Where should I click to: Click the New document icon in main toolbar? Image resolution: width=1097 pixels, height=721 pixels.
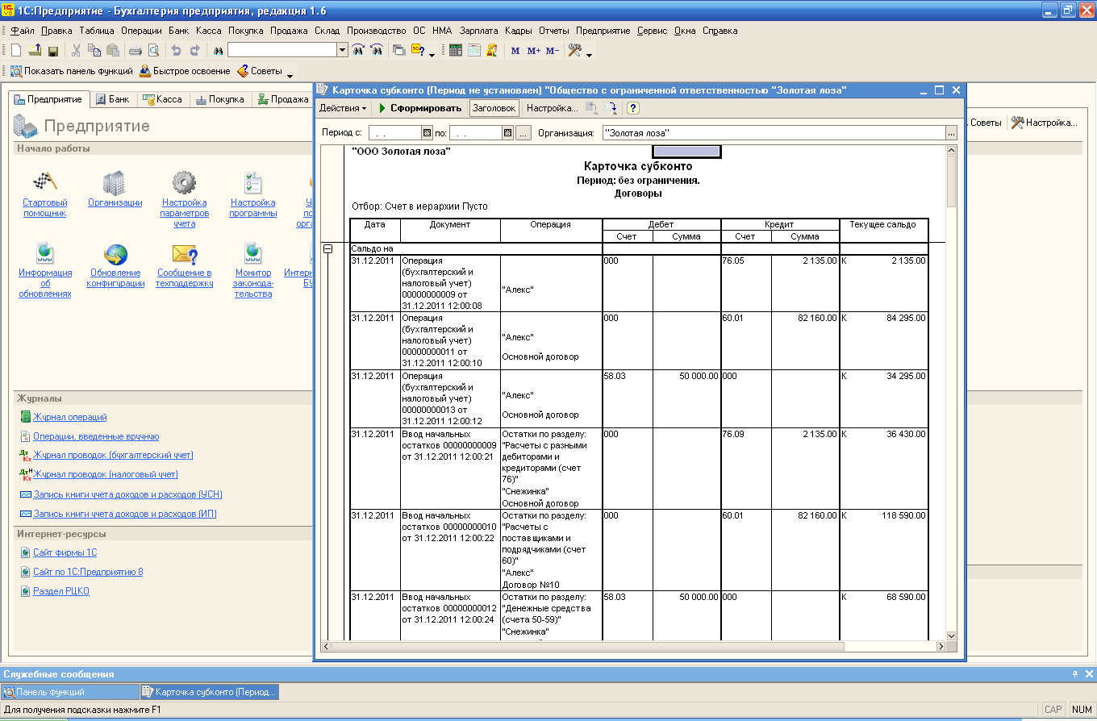[x=16, y=50]
